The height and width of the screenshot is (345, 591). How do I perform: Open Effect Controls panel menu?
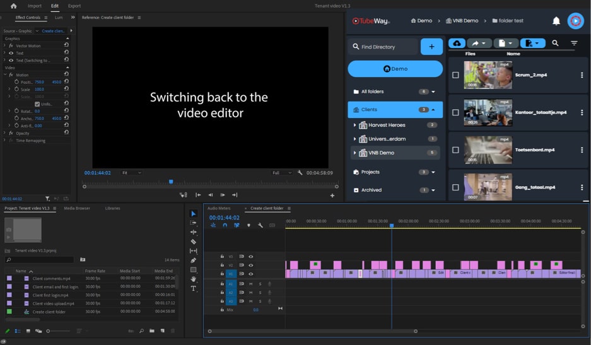46,17
